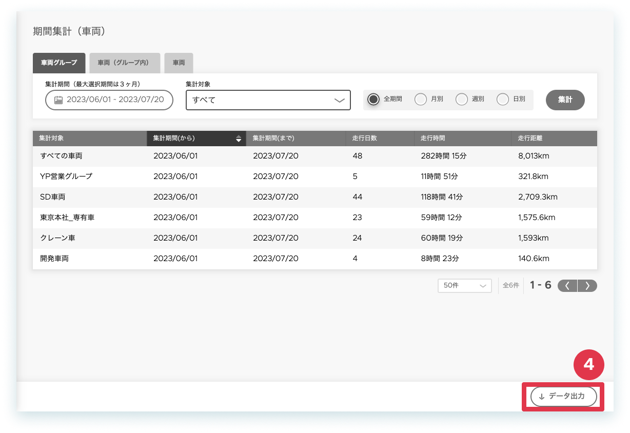Screen dimensions: 630x433
Task: Click the calendar icon in date range field
Action: coord(58,100)
